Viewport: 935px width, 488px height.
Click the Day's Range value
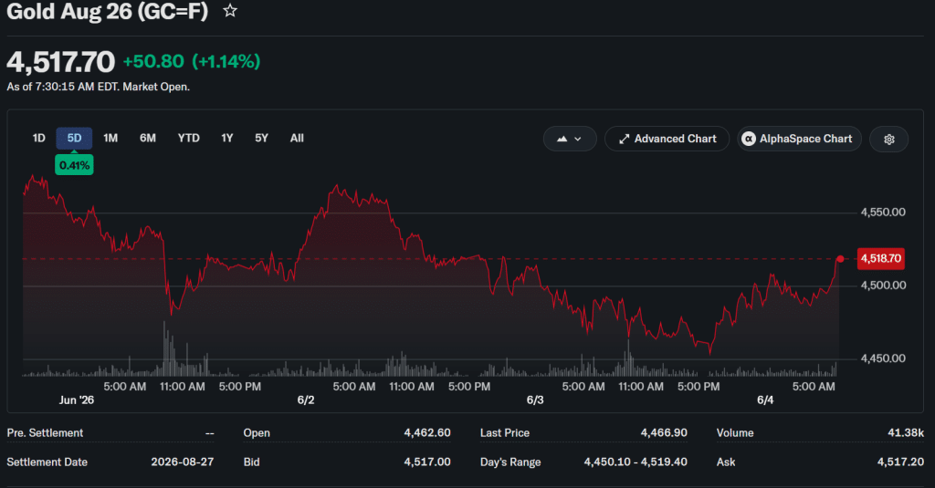636,462
